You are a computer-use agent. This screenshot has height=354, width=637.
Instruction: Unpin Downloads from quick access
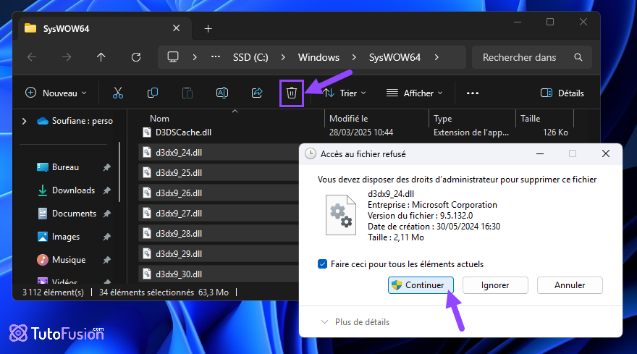(107, 190)
